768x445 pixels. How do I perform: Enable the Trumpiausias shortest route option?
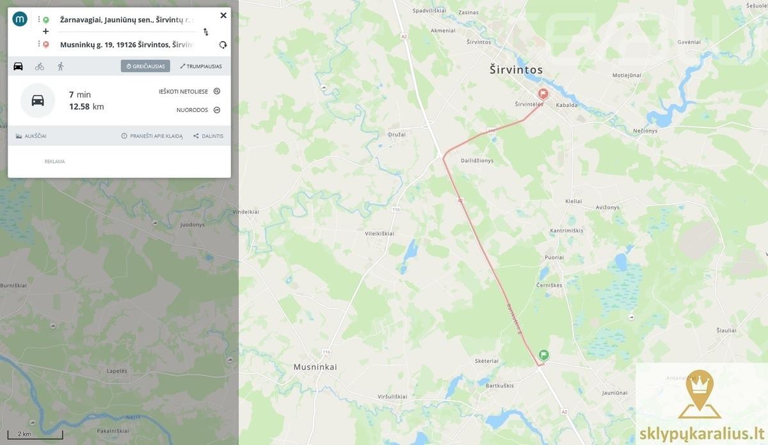click(x=201, y=66)
